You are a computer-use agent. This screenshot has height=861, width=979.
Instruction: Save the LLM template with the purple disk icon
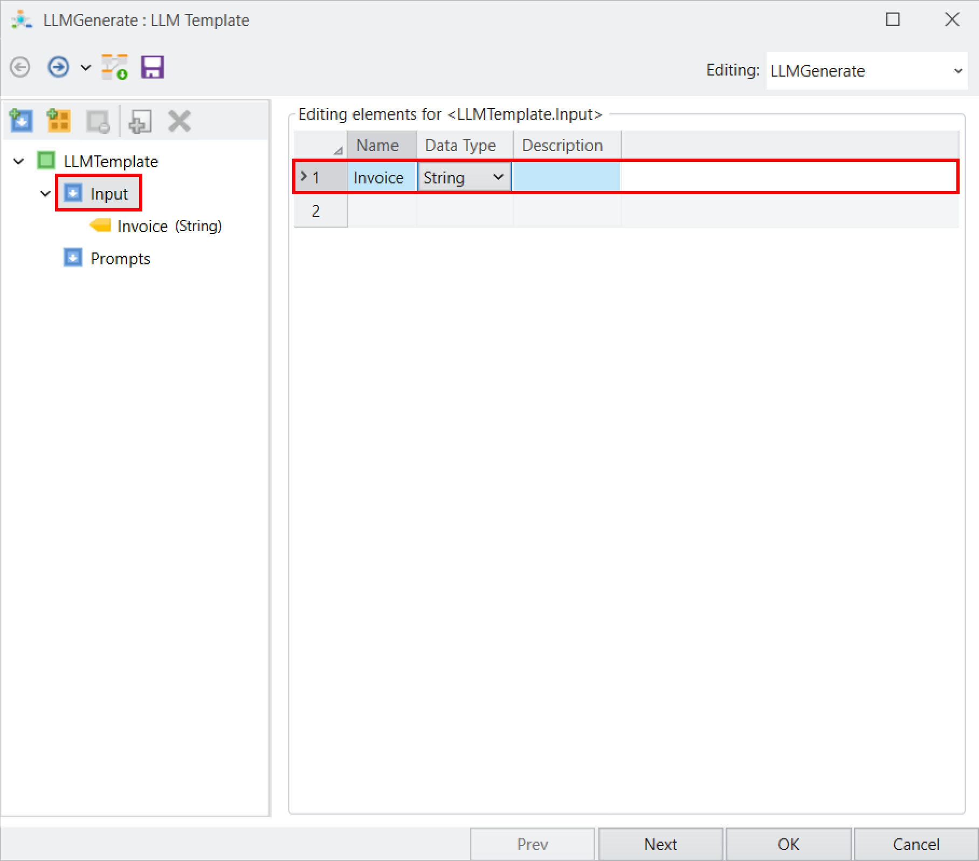click(153, 67)
